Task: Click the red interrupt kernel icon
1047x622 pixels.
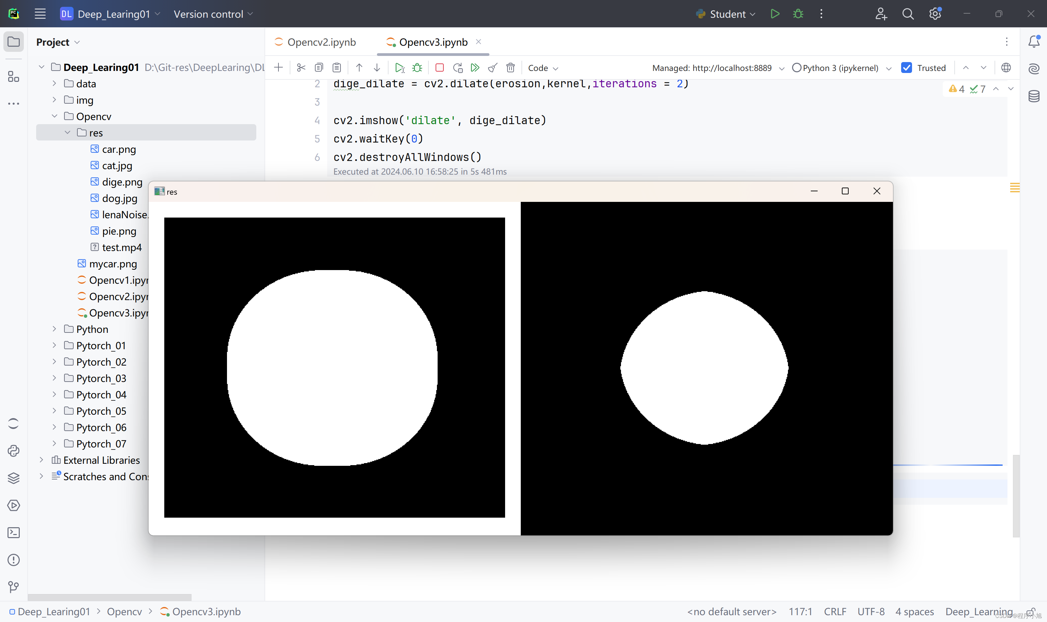Action: click(439, 68)
